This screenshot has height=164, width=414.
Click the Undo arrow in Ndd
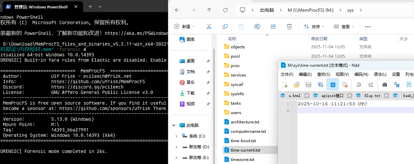pyautogui.click(x=359, y=85)
